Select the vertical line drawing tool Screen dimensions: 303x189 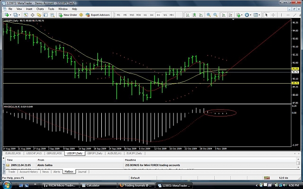coord(281,15)
